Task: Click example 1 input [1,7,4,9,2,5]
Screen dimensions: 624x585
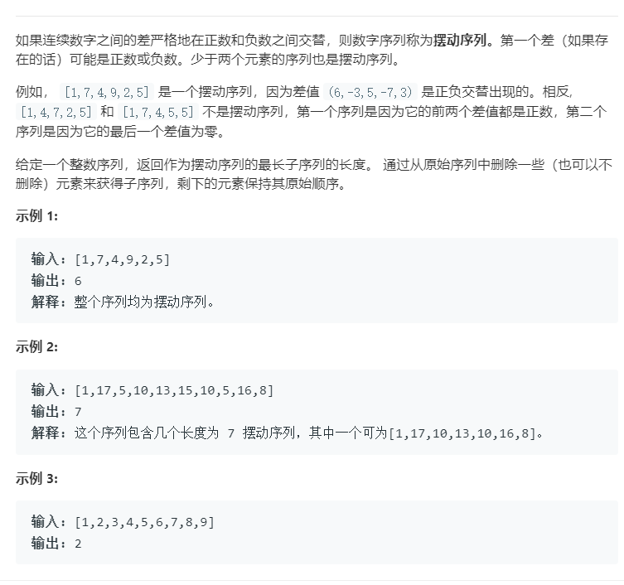Action: (x=122, y=259)
